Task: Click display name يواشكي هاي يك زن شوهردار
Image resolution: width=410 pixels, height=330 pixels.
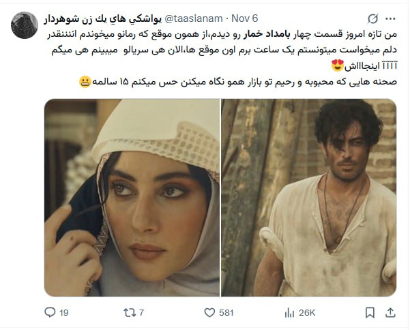Action: (x=102, y=19)
